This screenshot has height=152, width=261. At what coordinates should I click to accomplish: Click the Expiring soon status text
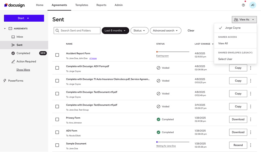(163, 56)
